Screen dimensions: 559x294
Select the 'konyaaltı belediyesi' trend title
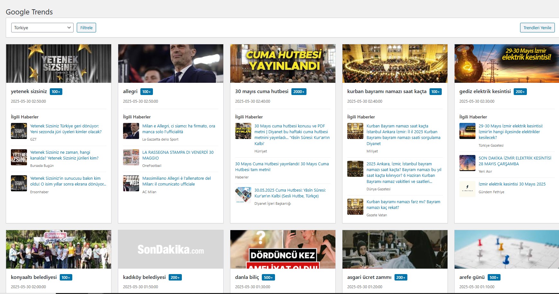34,277
